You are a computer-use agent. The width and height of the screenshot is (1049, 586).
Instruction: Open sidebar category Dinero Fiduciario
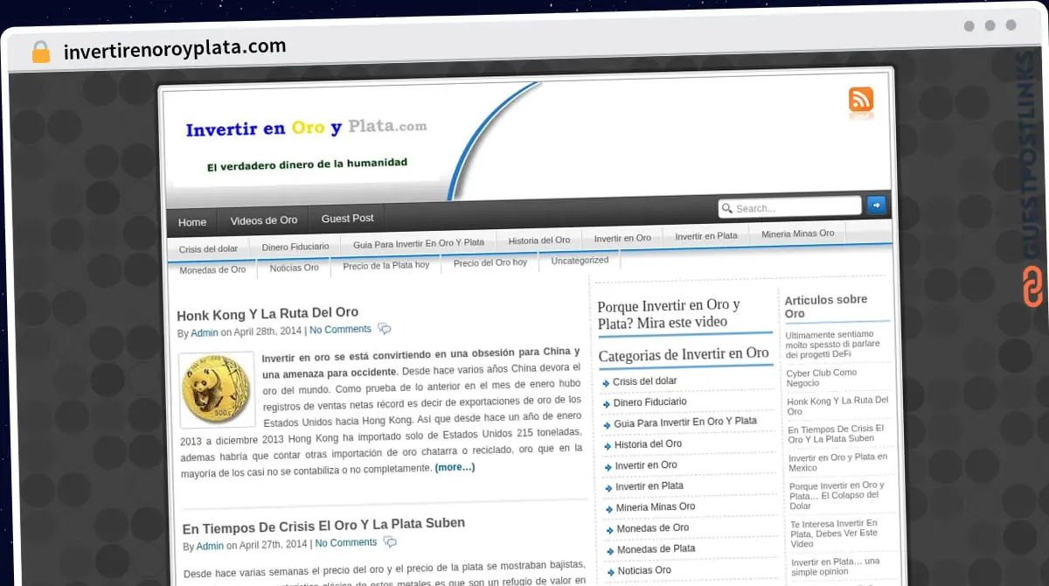coord(650,402)
